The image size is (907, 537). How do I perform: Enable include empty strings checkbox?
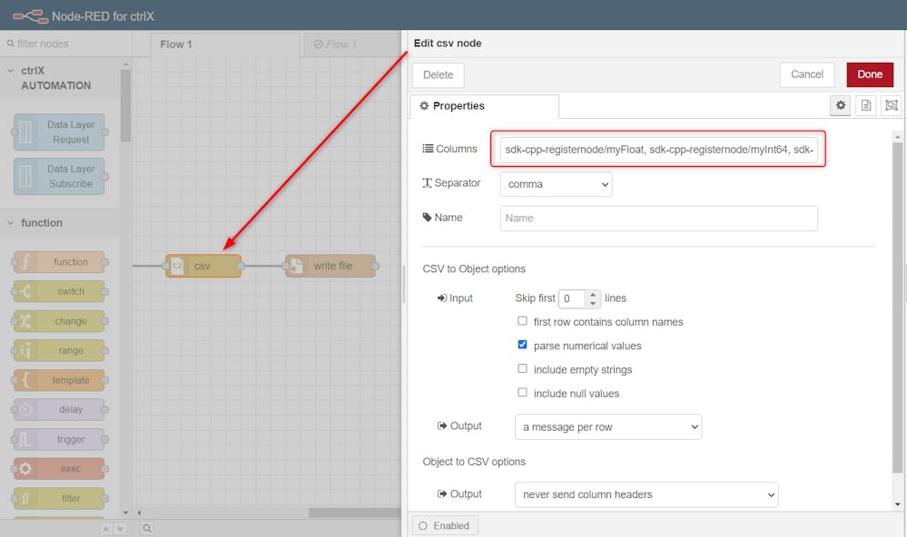[x=522, y=369]
